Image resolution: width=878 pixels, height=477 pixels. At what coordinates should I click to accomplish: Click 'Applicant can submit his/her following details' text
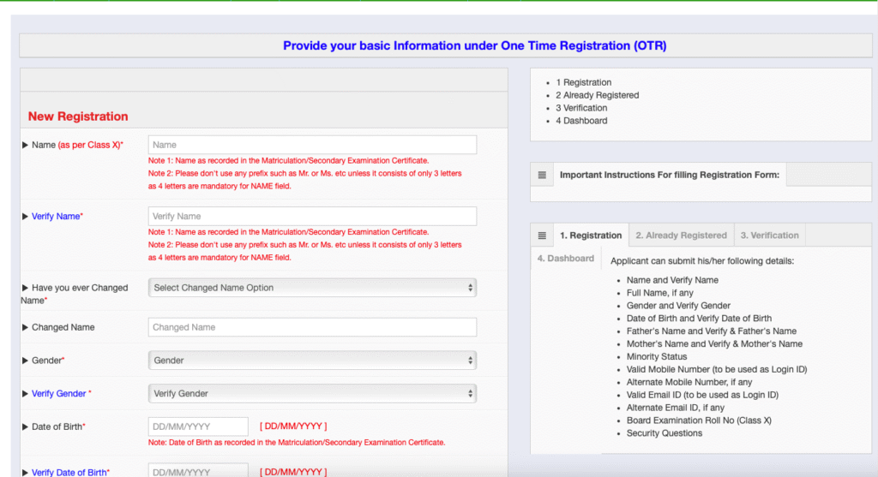click(702, 261)
